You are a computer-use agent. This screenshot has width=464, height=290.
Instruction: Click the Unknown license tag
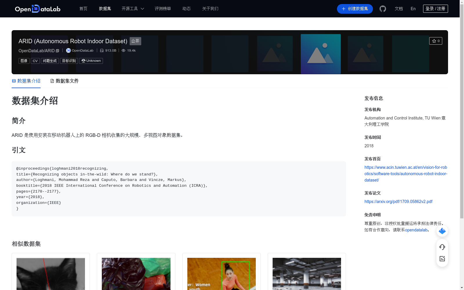[x=91, y=61]
